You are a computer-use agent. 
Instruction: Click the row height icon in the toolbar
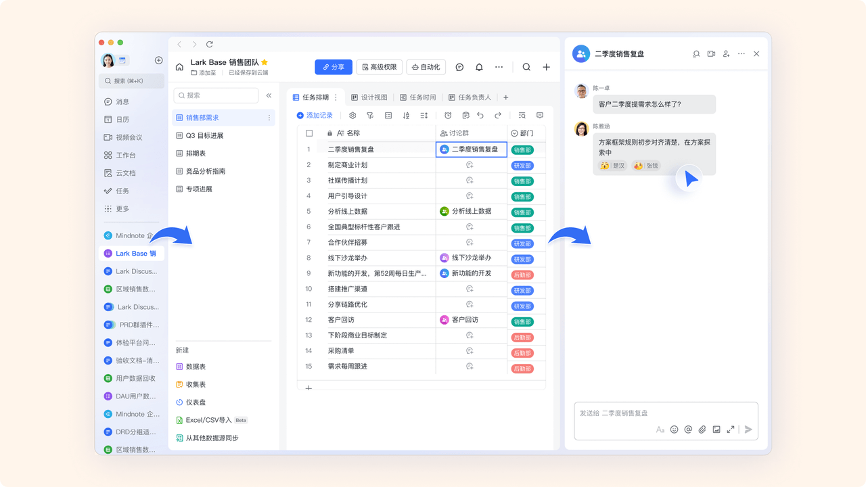[x=424, y=116]
